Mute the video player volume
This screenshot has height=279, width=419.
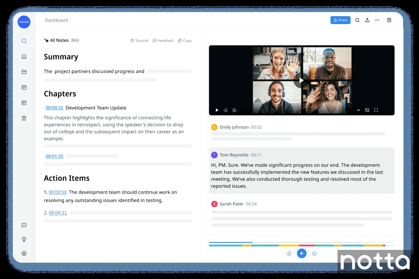[x=358, y=110]
